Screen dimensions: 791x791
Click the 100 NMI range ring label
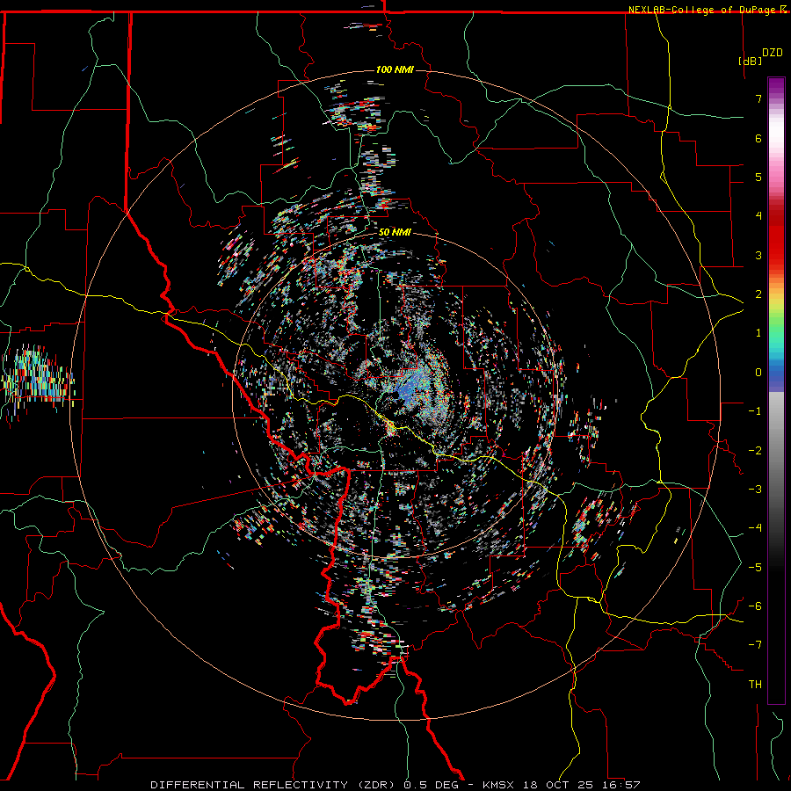click(395, 69)
